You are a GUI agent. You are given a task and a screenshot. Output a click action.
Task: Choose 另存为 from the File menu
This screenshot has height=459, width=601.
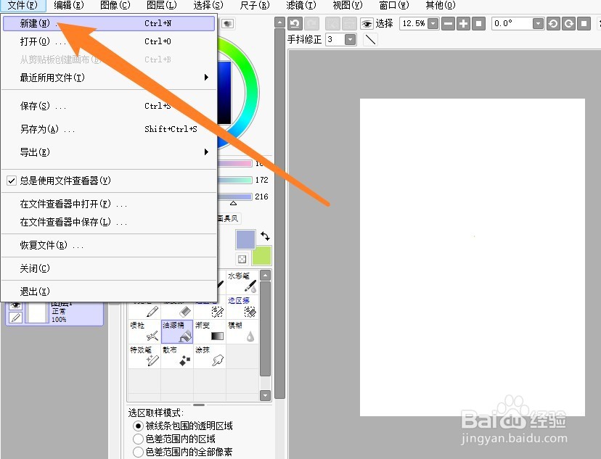coord(109,129)
